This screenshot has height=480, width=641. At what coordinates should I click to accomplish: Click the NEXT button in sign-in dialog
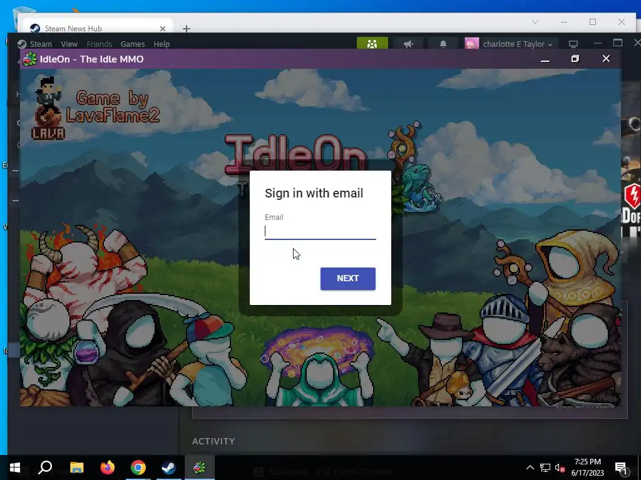pyautogui.click(x=348, y=278)
